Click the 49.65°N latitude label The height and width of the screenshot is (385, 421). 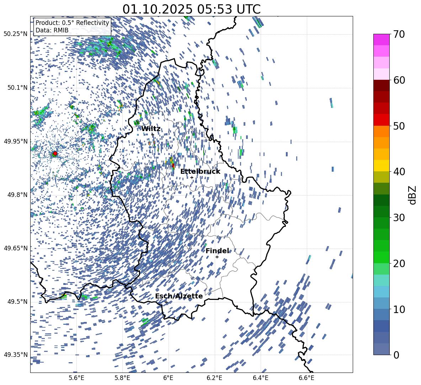pos(16,248)
